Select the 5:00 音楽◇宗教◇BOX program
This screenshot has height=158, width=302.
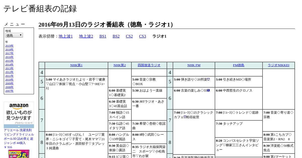(x=149, y=82)
